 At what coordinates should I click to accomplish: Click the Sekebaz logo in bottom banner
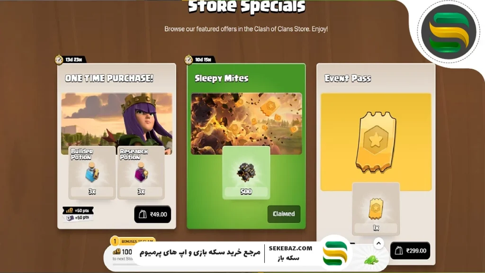(x=335, y=254)
